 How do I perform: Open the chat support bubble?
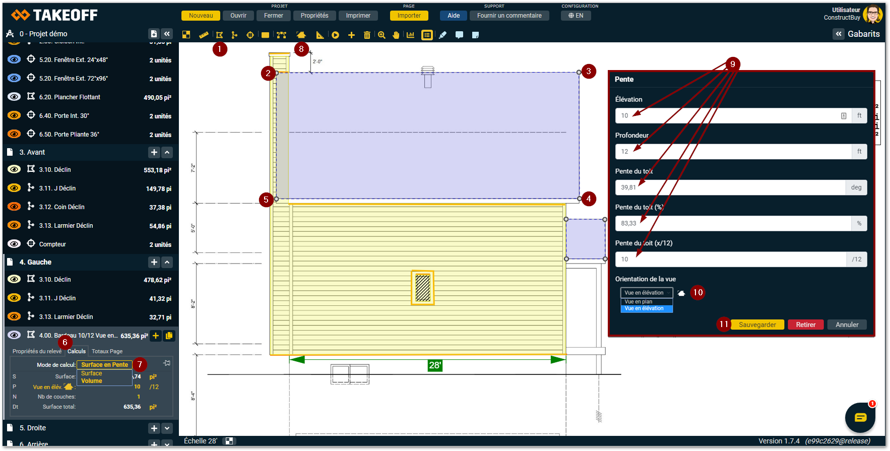(860, 417)
